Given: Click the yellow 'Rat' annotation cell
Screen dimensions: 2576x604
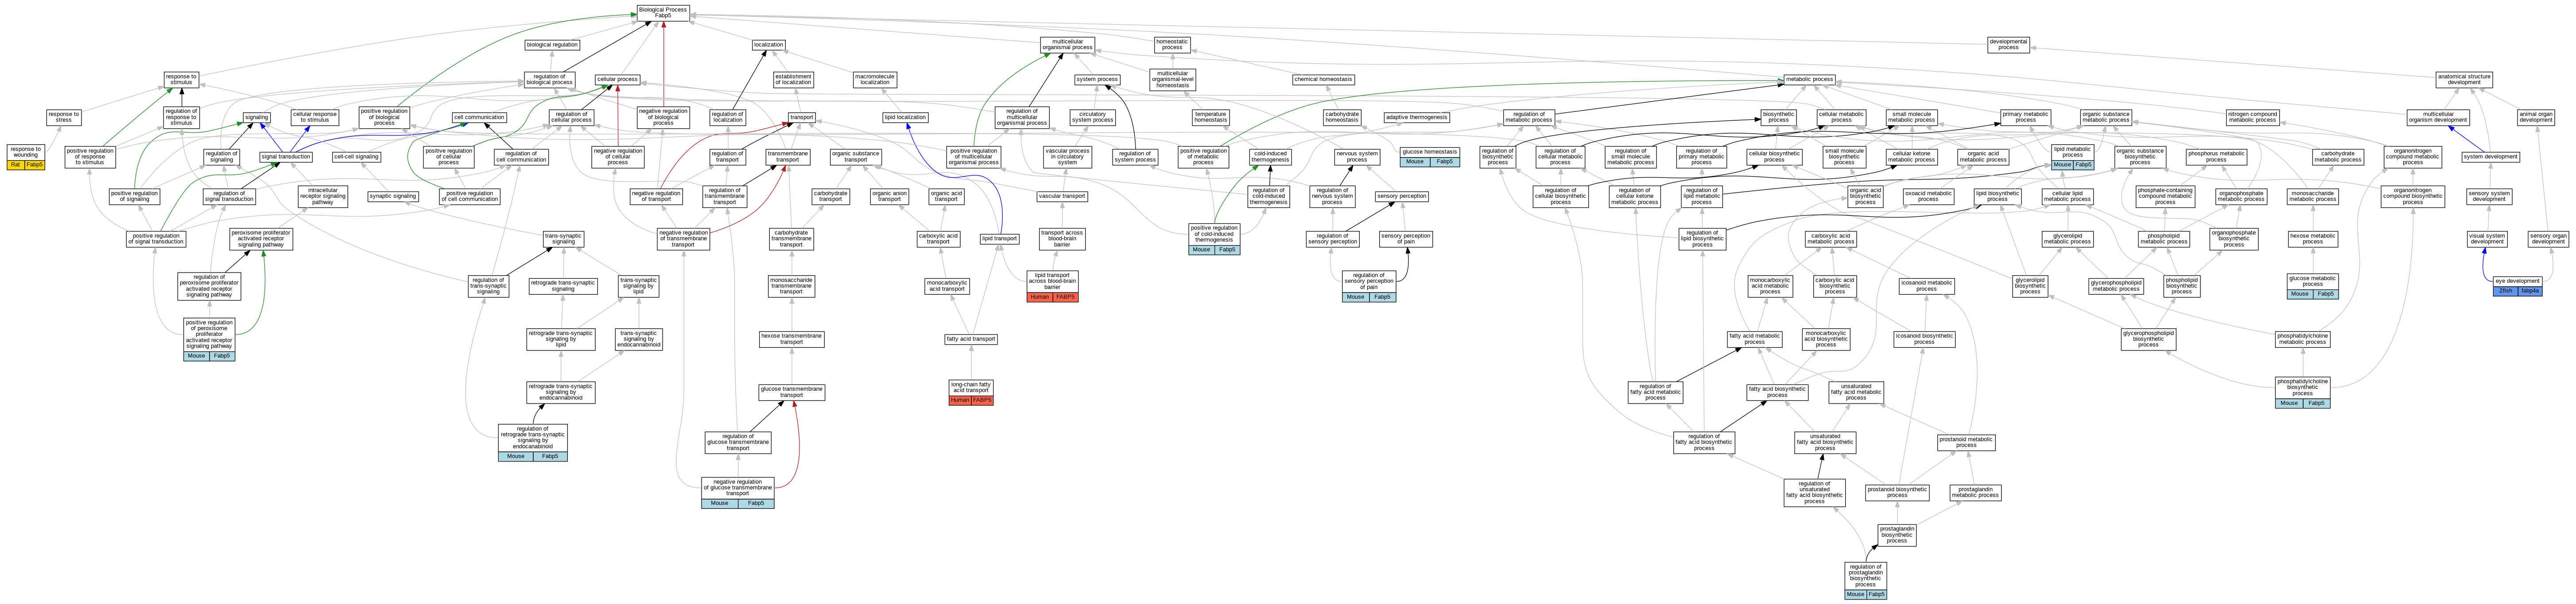Looking at the screenshot, I should (x=16, y=165).
